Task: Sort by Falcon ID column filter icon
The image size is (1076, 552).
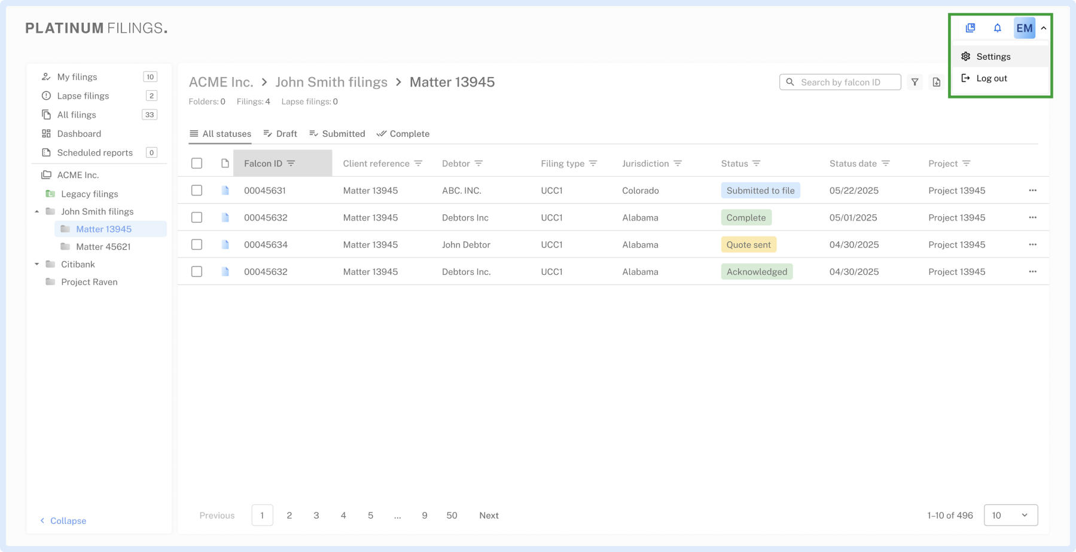Action: tap(291, 164)
